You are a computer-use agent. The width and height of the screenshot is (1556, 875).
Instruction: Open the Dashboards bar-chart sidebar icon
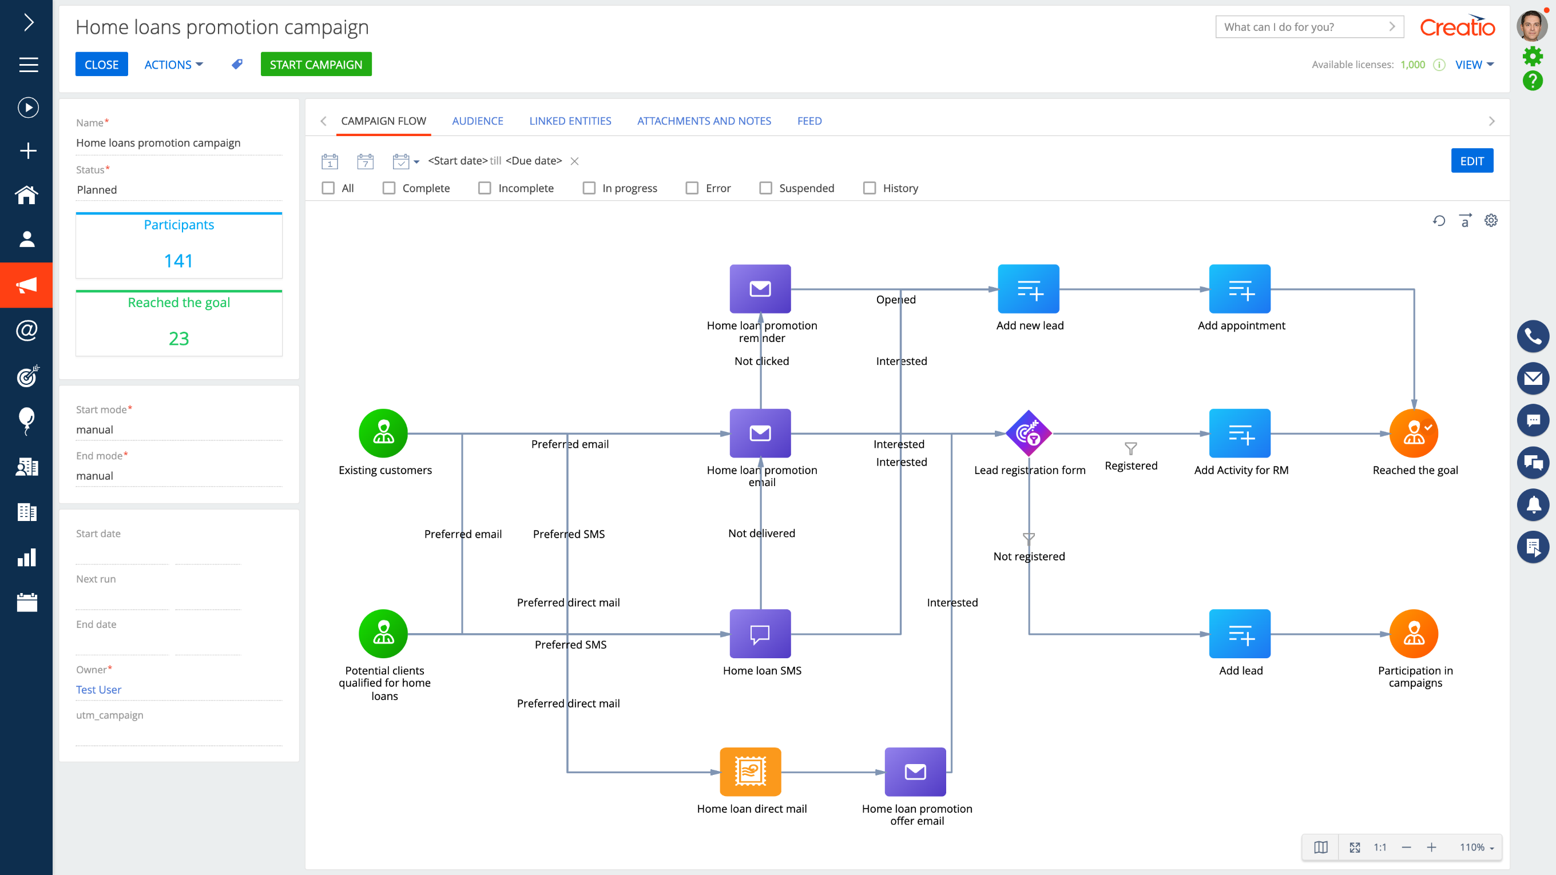(26, 557)
